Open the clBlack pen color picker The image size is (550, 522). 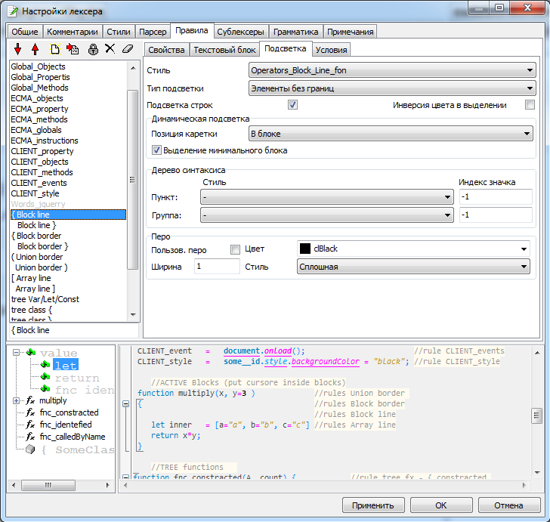click(412, 249)
